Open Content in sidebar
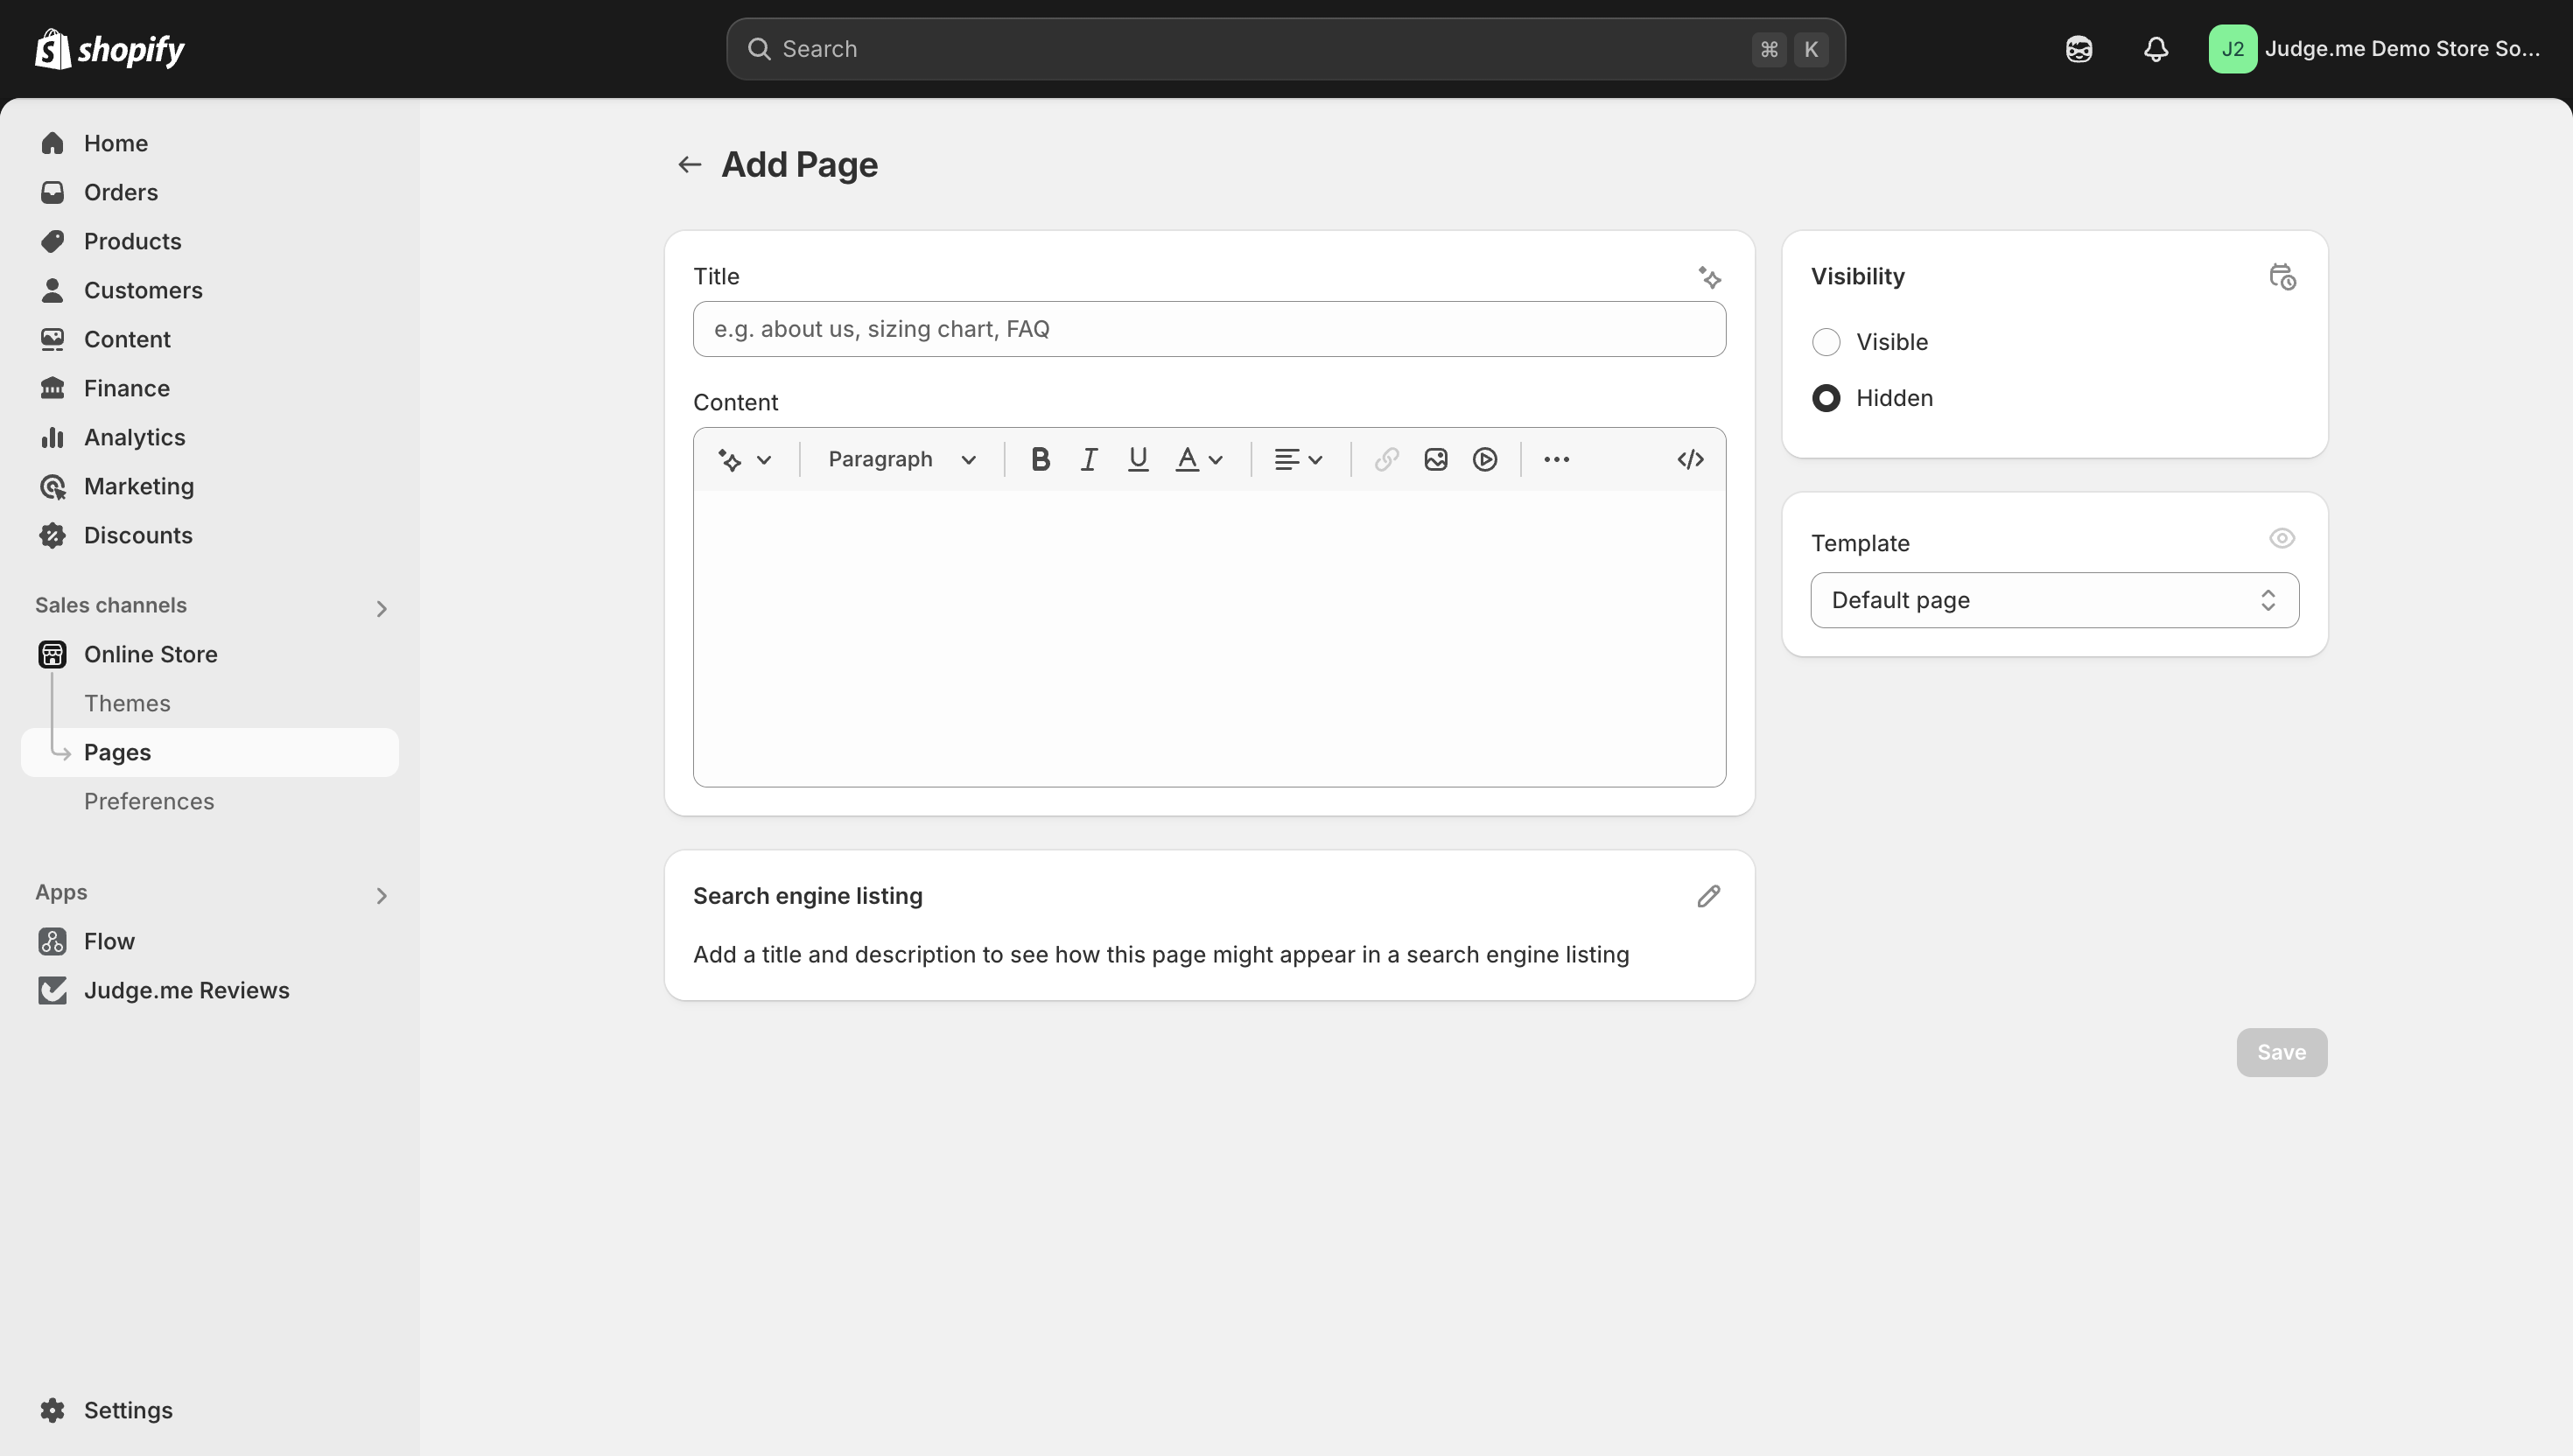Image resolution: width=2573 pixels, height=1456 pixels. [210, 339]
